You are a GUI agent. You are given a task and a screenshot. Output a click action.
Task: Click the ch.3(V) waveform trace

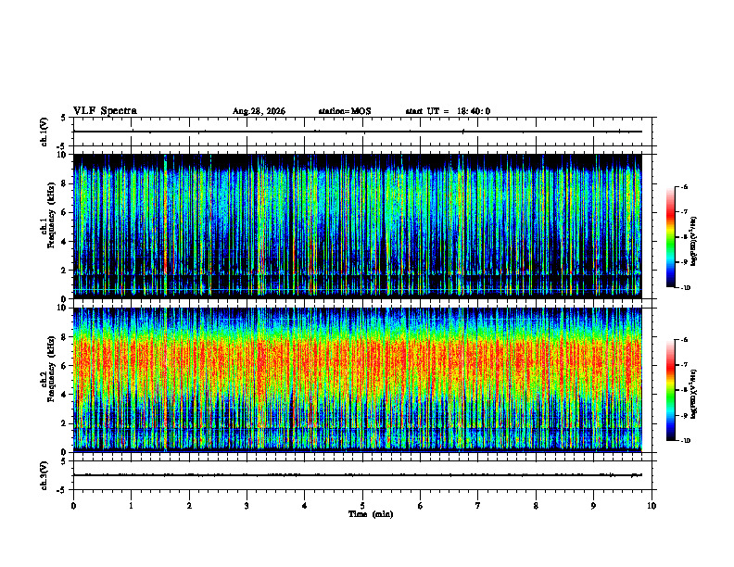click(357, 475)
